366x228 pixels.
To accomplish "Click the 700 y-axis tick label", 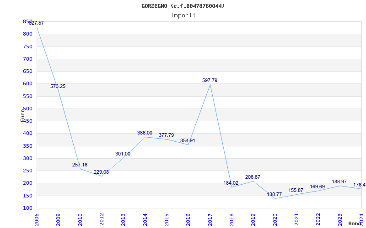I will click(27, 59).
